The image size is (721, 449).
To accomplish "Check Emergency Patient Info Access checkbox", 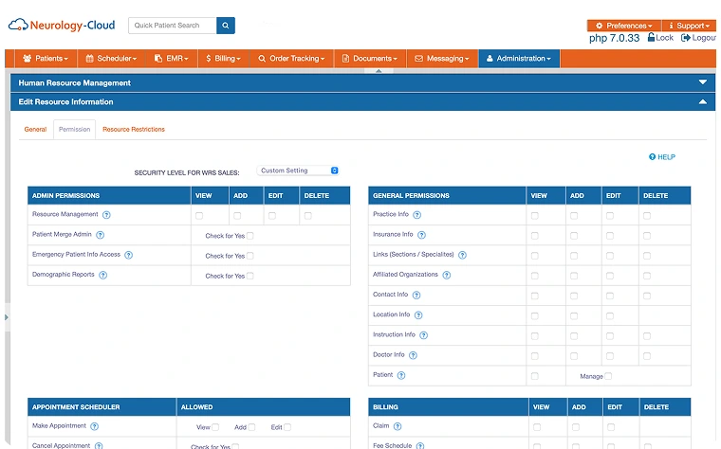I will (x=250, y=256).
